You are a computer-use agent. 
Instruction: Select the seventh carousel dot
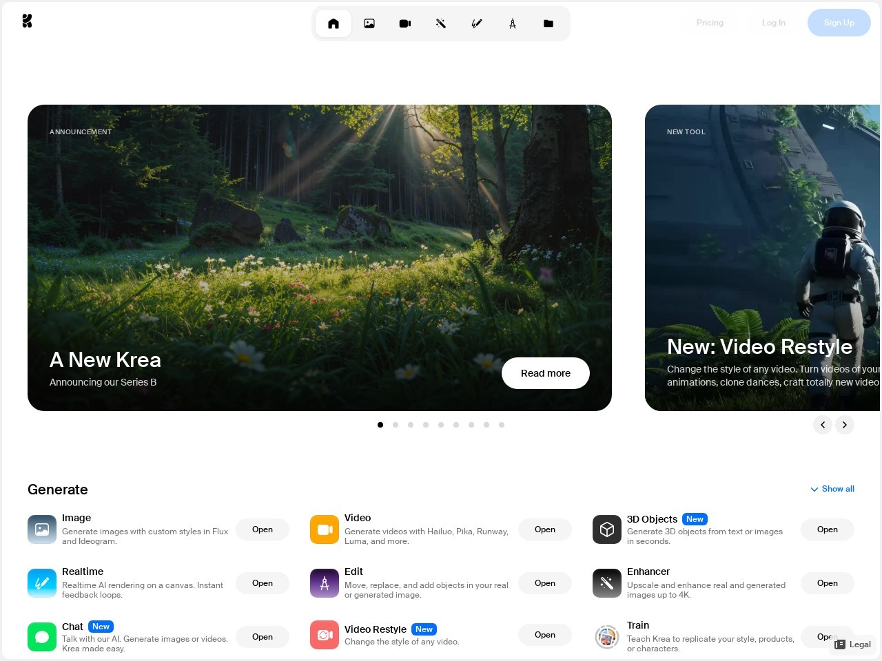[x=471, y=425]
